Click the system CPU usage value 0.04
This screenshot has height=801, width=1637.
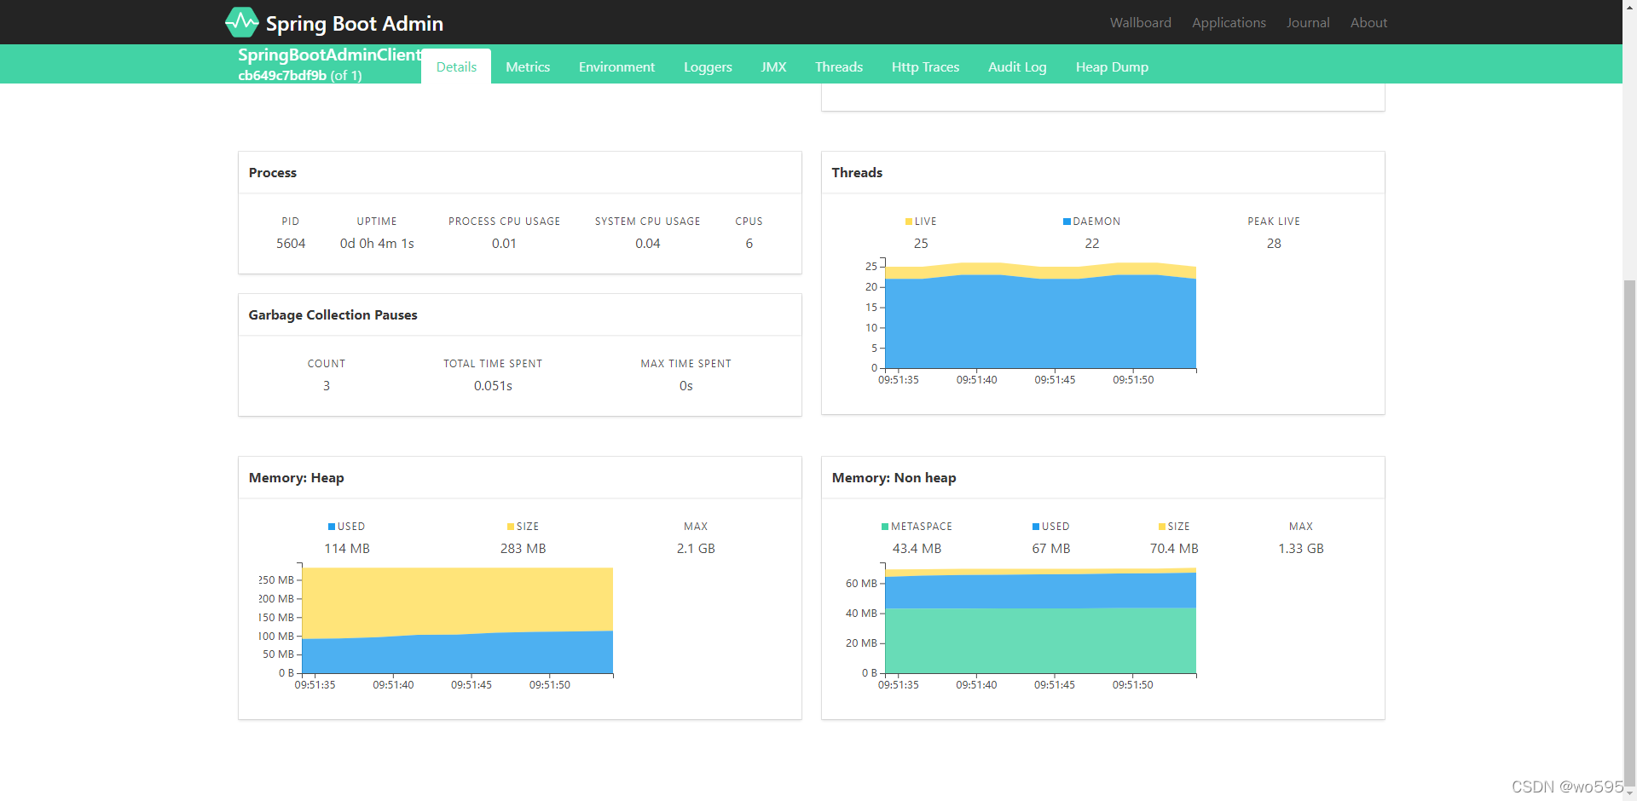coord(648,244)
